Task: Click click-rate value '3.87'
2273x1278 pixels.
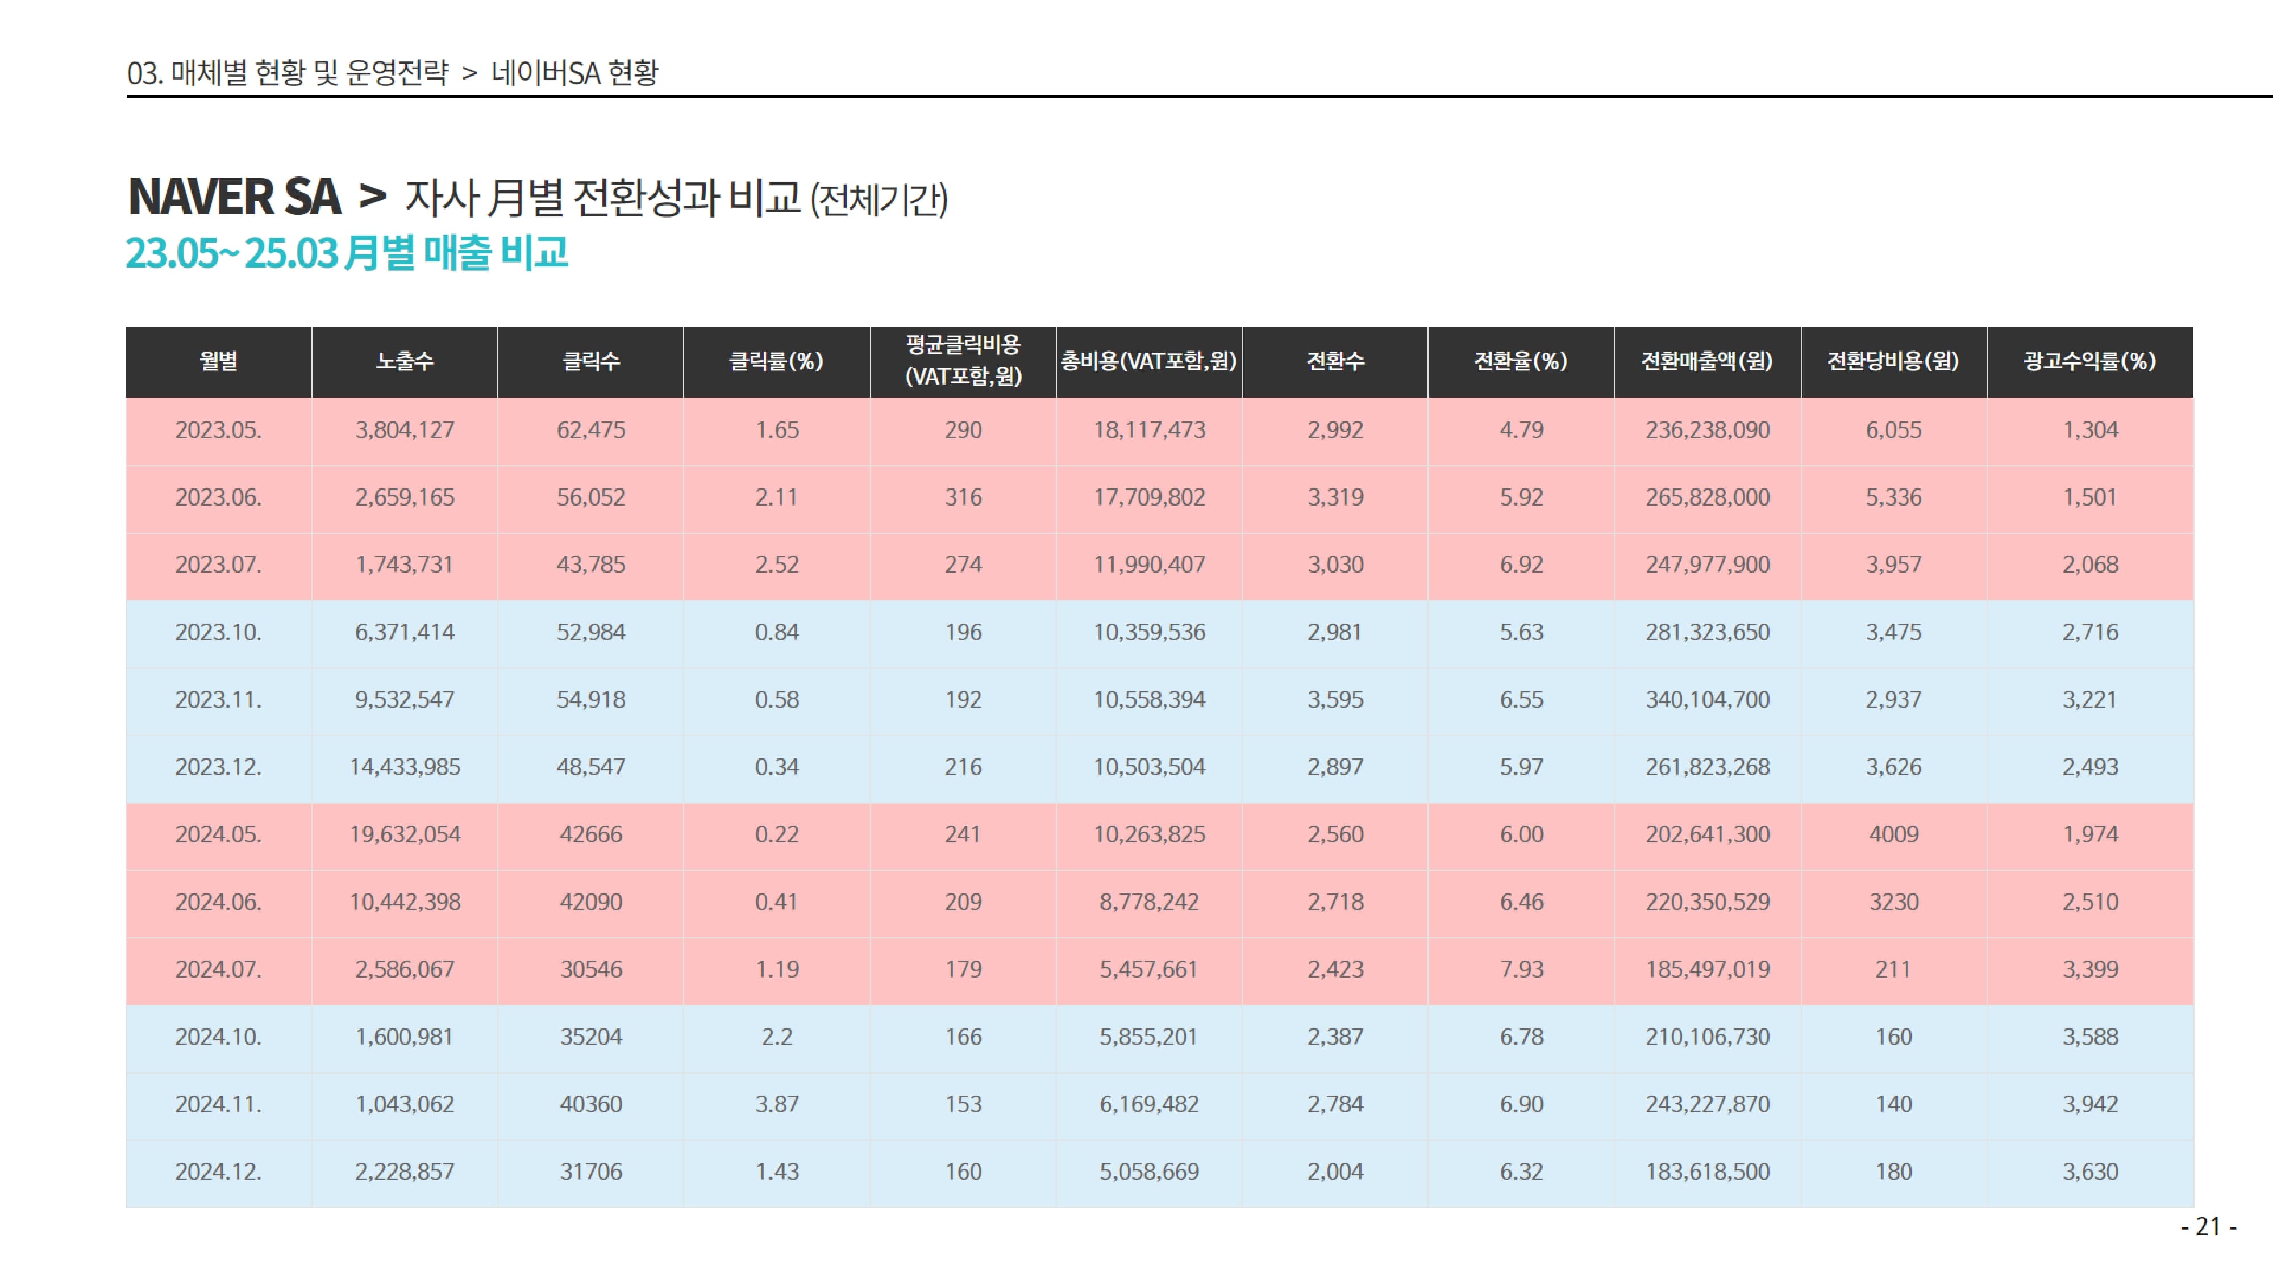Action: [777, 1105]
